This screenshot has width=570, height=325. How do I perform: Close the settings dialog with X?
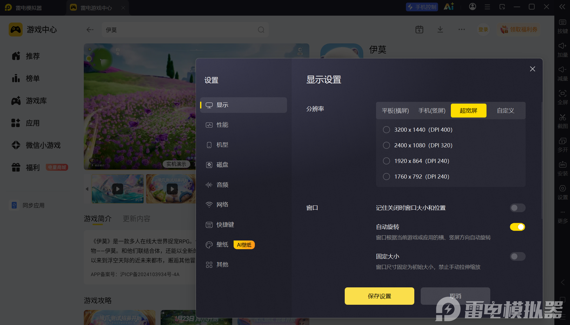532,69
